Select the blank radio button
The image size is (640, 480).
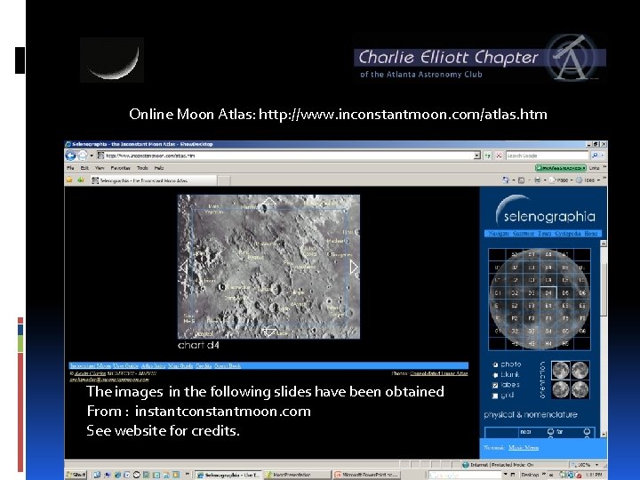[x=495, y=375]
